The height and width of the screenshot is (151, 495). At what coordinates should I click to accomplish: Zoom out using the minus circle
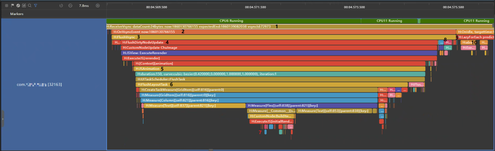[70, 5]
